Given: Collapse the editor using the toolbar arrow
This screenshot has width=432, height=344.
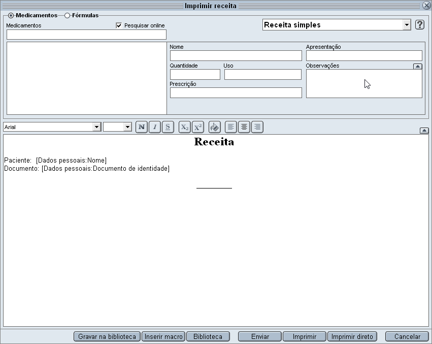Looking at the screenshot, I should (424, 131).
